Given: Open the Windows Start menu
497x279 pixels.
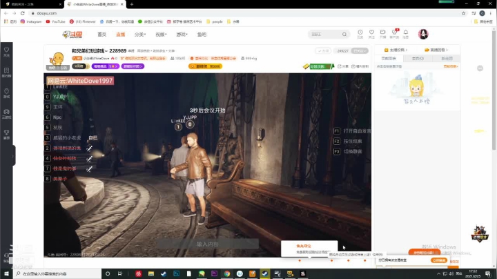Looking at the screenshot, I should point(6,273).
